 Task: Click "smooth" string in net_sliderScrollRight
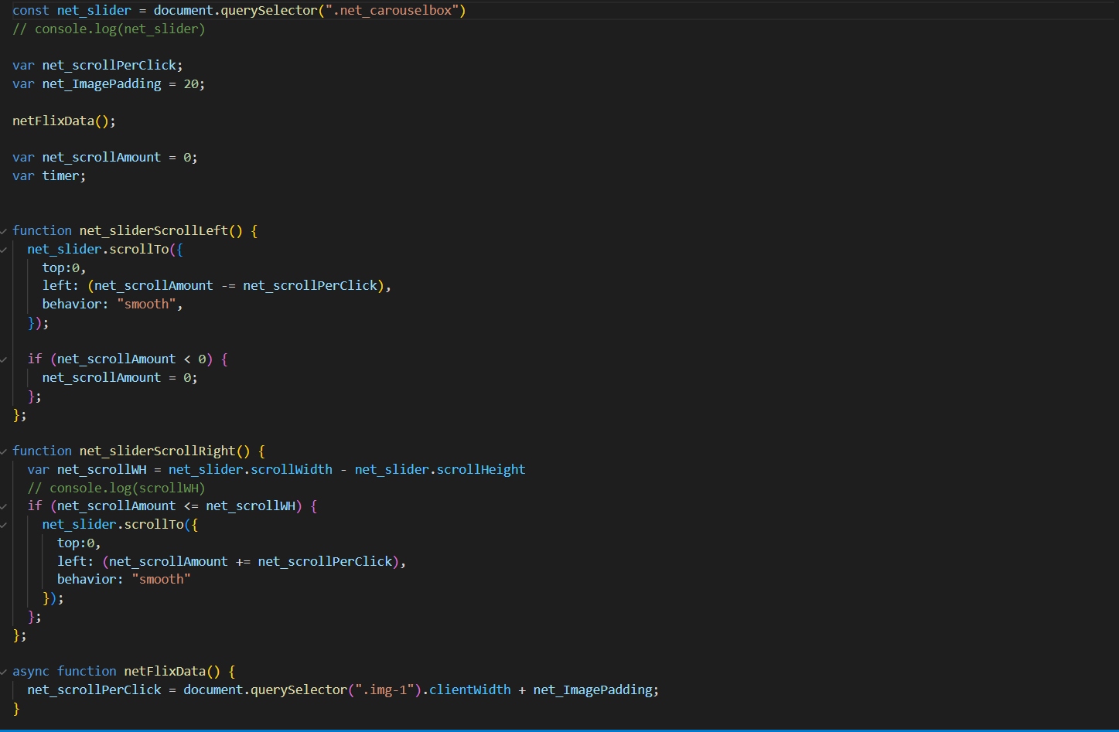coord(162,579)
